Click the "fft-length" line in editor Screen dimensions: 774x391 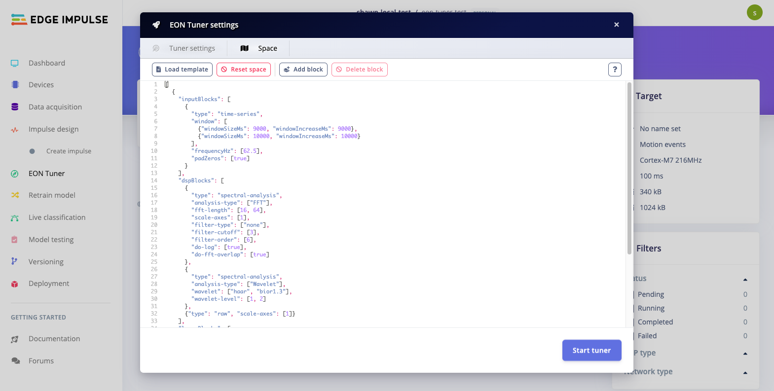pos(228,210)
